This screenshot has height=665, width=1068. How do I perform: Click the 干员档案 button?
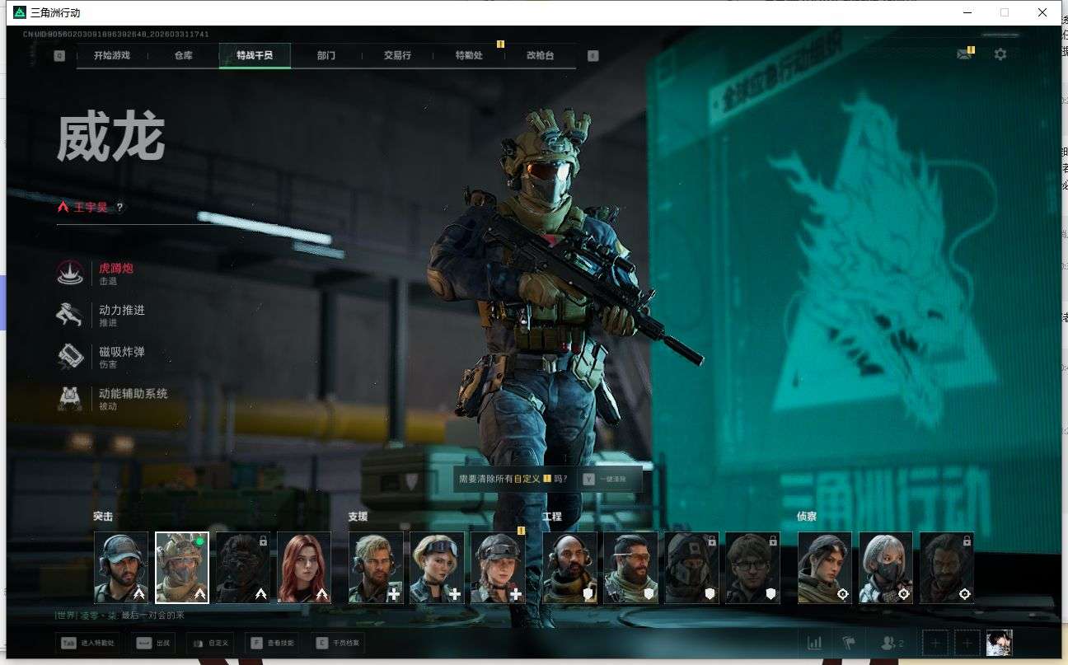click(x=338, y=643)
